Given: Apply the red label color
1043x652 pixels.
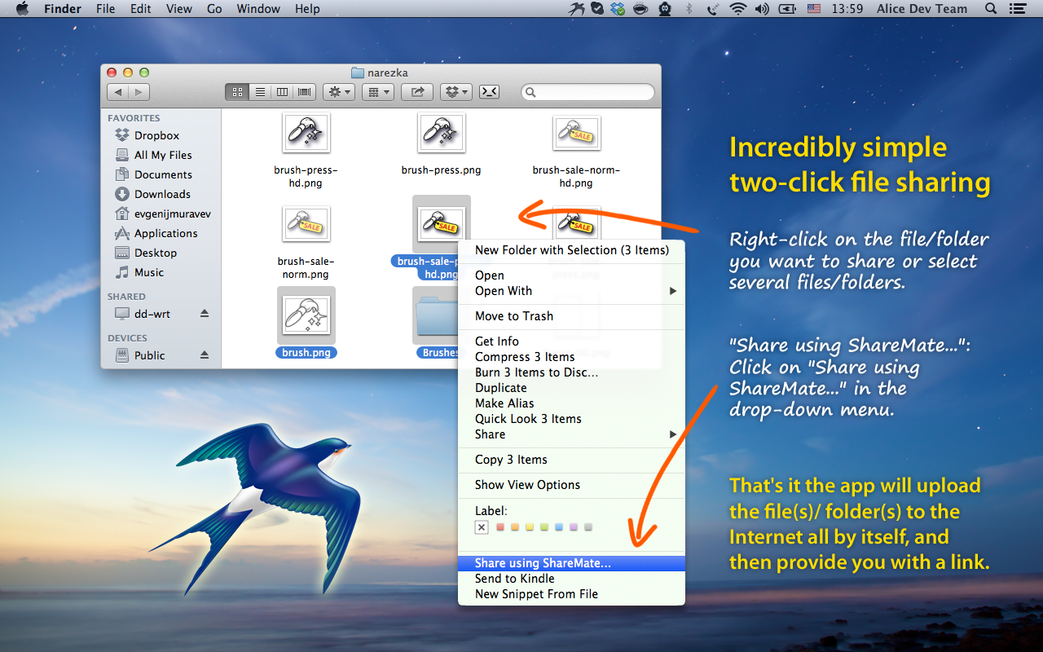Looking at the screenshot, I should [x=500, y=527].
